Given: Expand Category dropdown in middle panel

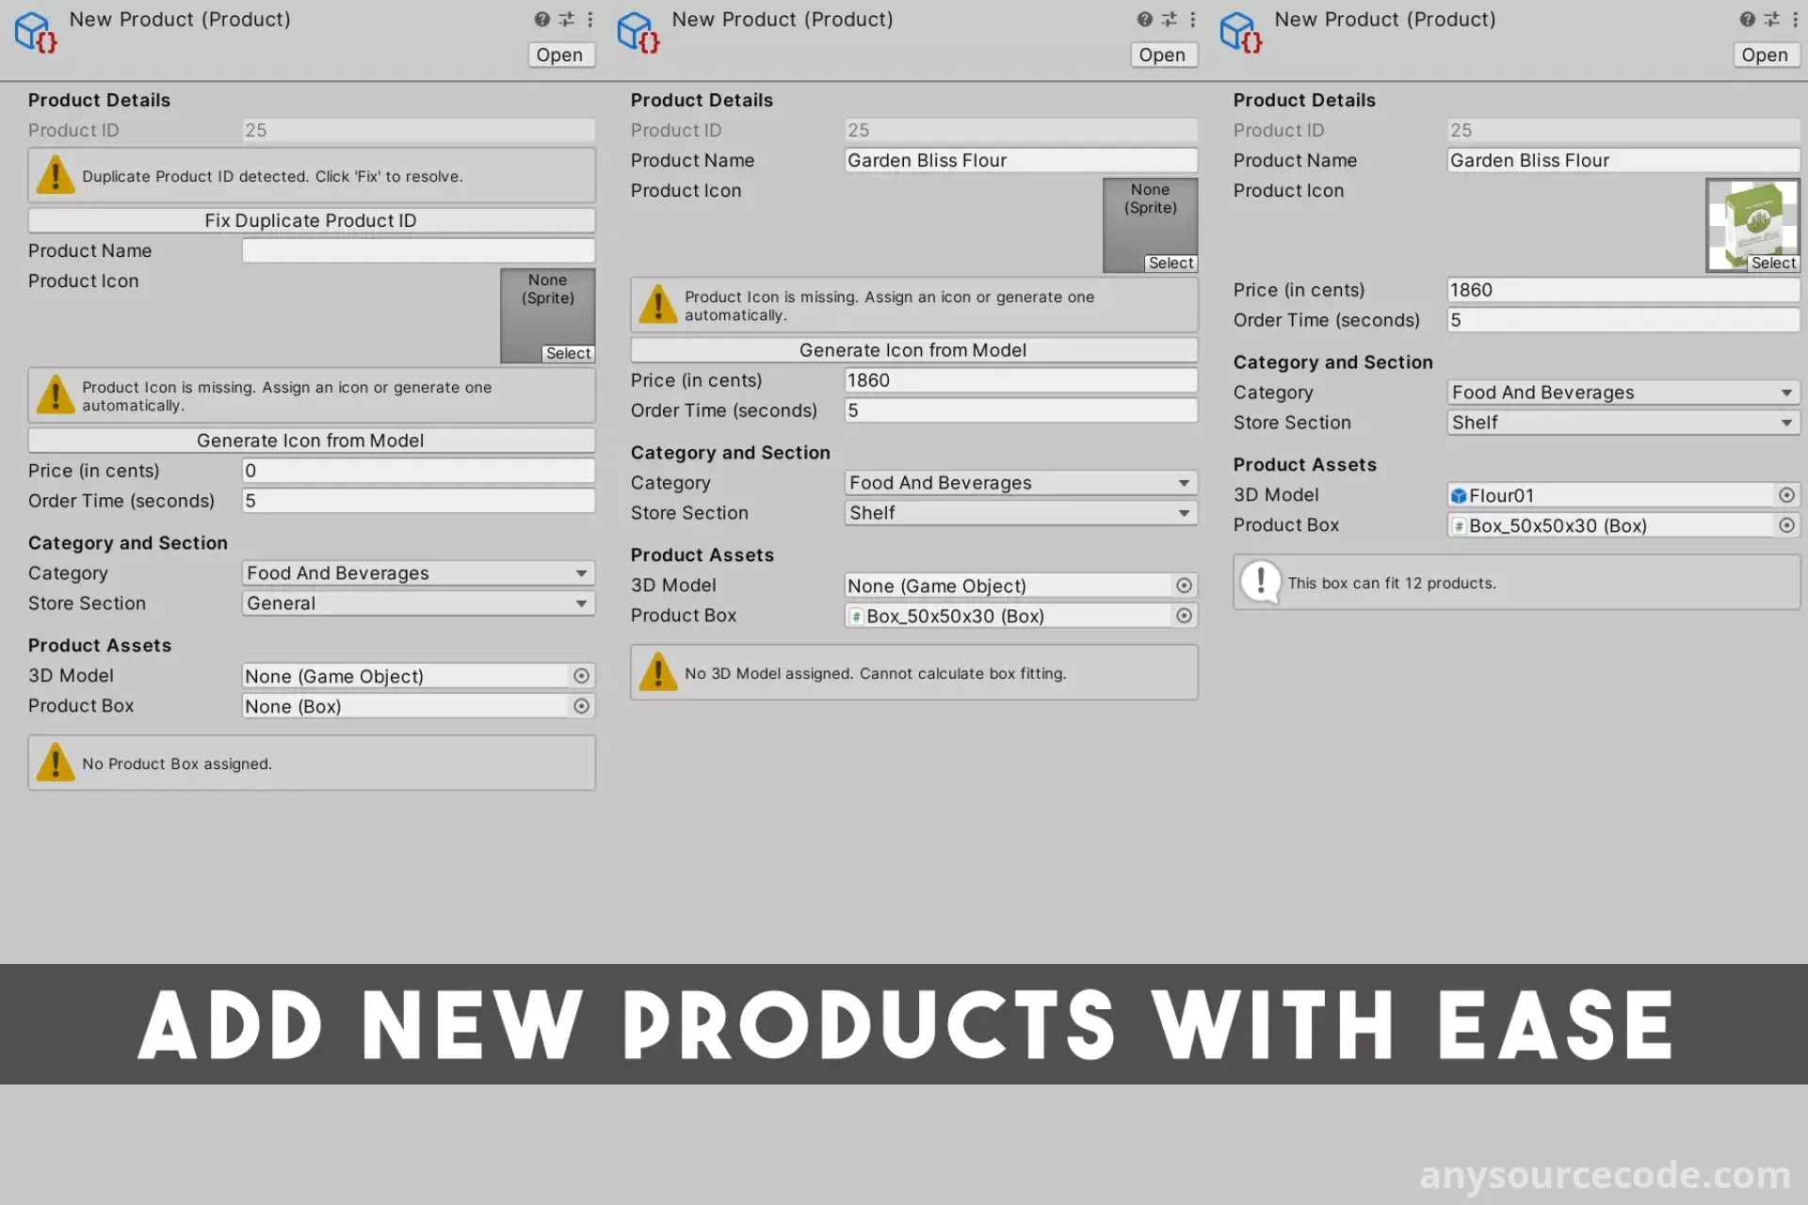Looking at the screenshot, I should tap(1021, 483).
